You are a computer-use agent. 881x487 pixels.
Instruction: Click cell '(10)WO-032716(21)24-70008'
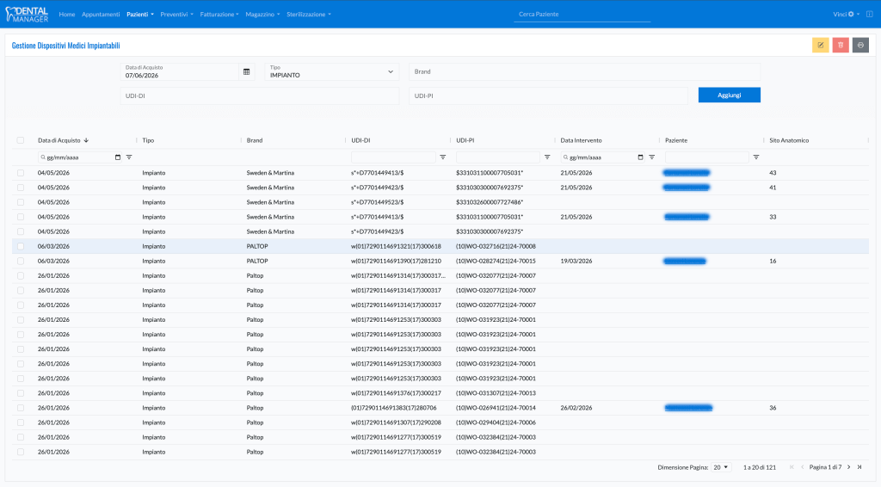coord(496,246)
